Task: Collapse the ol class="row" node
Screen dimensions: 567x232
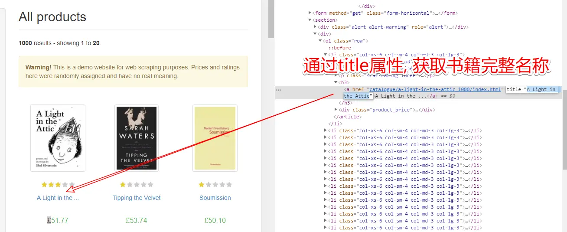Action: (320, 41)
